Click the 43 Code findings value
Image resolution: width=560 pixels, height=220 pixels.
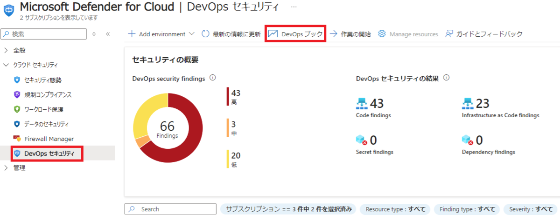[377, 103]
